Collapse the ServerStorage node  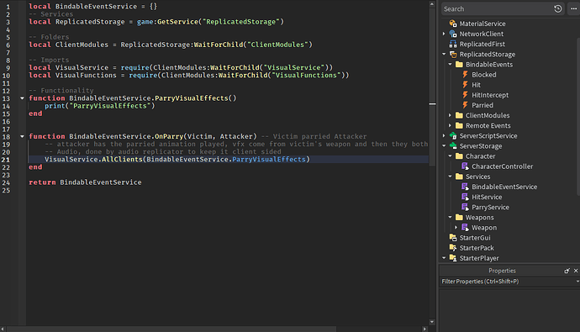pos(444,146)
